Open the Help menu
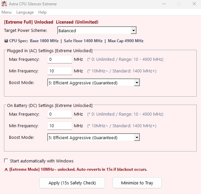Screen dimensions: 201x194 pos(43,12)
